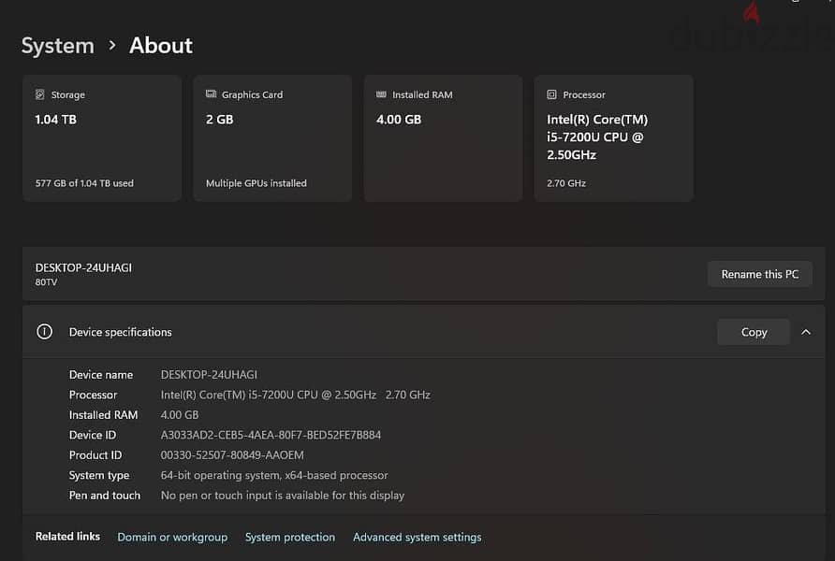835x561 pixels.
Task: Click the Device name value DESKTOP-24UHAGI
Action: (x=209, y=375)
